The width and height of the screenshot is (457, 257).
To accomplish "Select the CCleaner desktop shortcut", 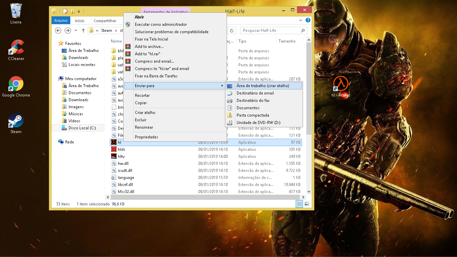I will point(16,50).
